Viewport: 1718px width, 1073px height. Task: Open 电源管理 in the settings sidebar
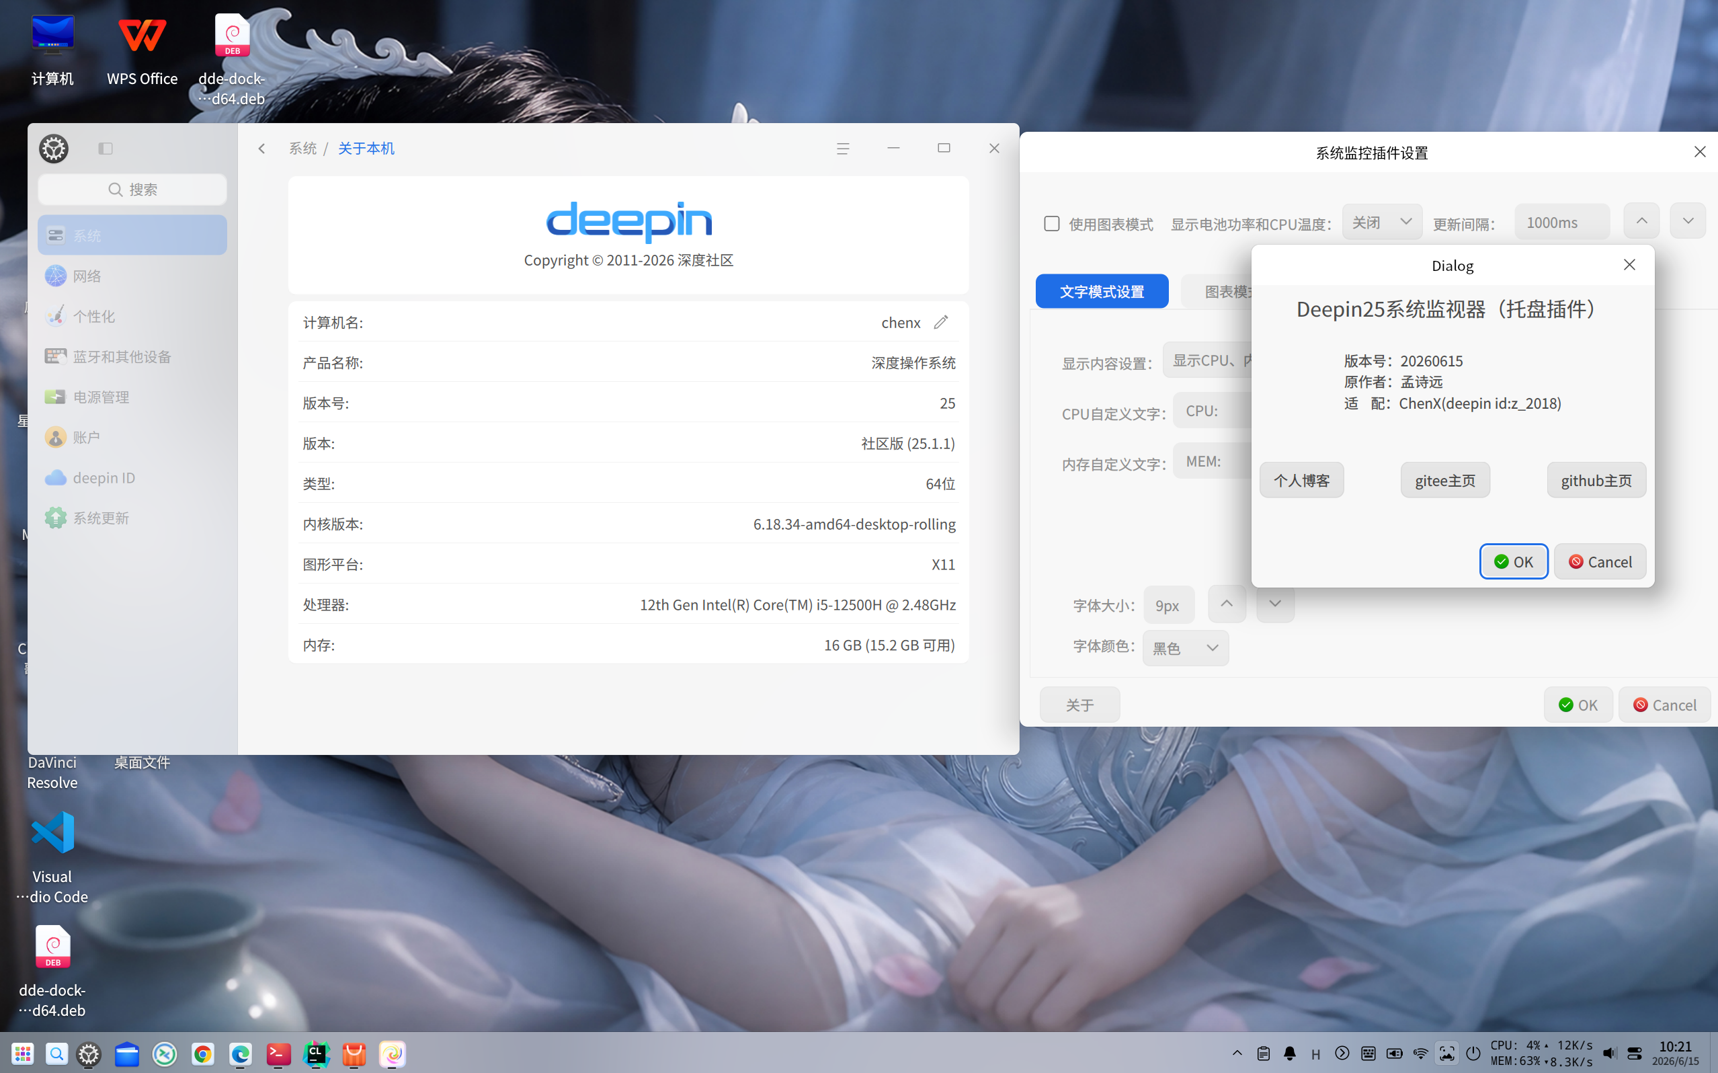tap(132, 397)
